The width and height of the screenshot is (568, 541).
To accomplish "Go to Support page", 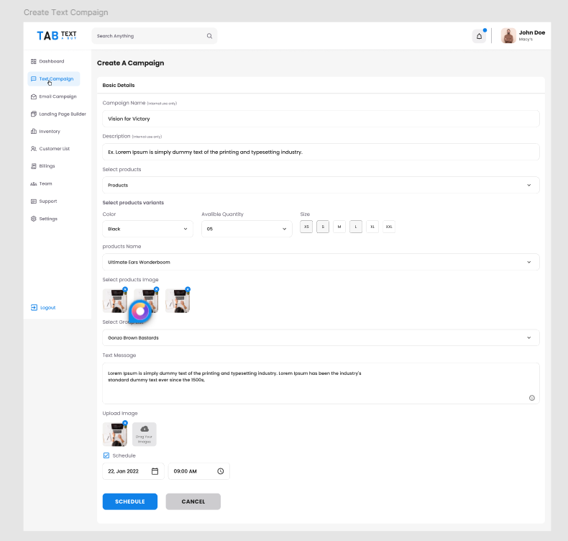I will (x=48, y=201).
